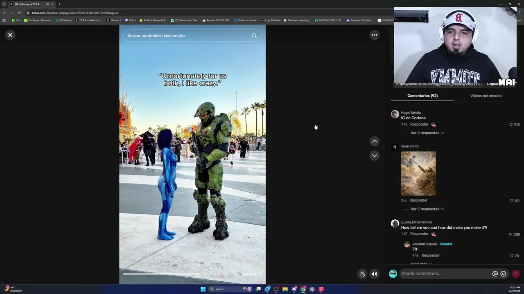Click the search magnifier in related content bar
Screen dimensions: 524x294
click(x=254, y=36)
